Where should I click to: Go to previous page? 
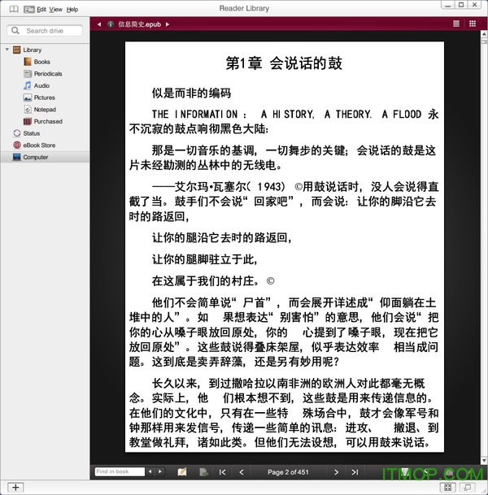point(242,472)
